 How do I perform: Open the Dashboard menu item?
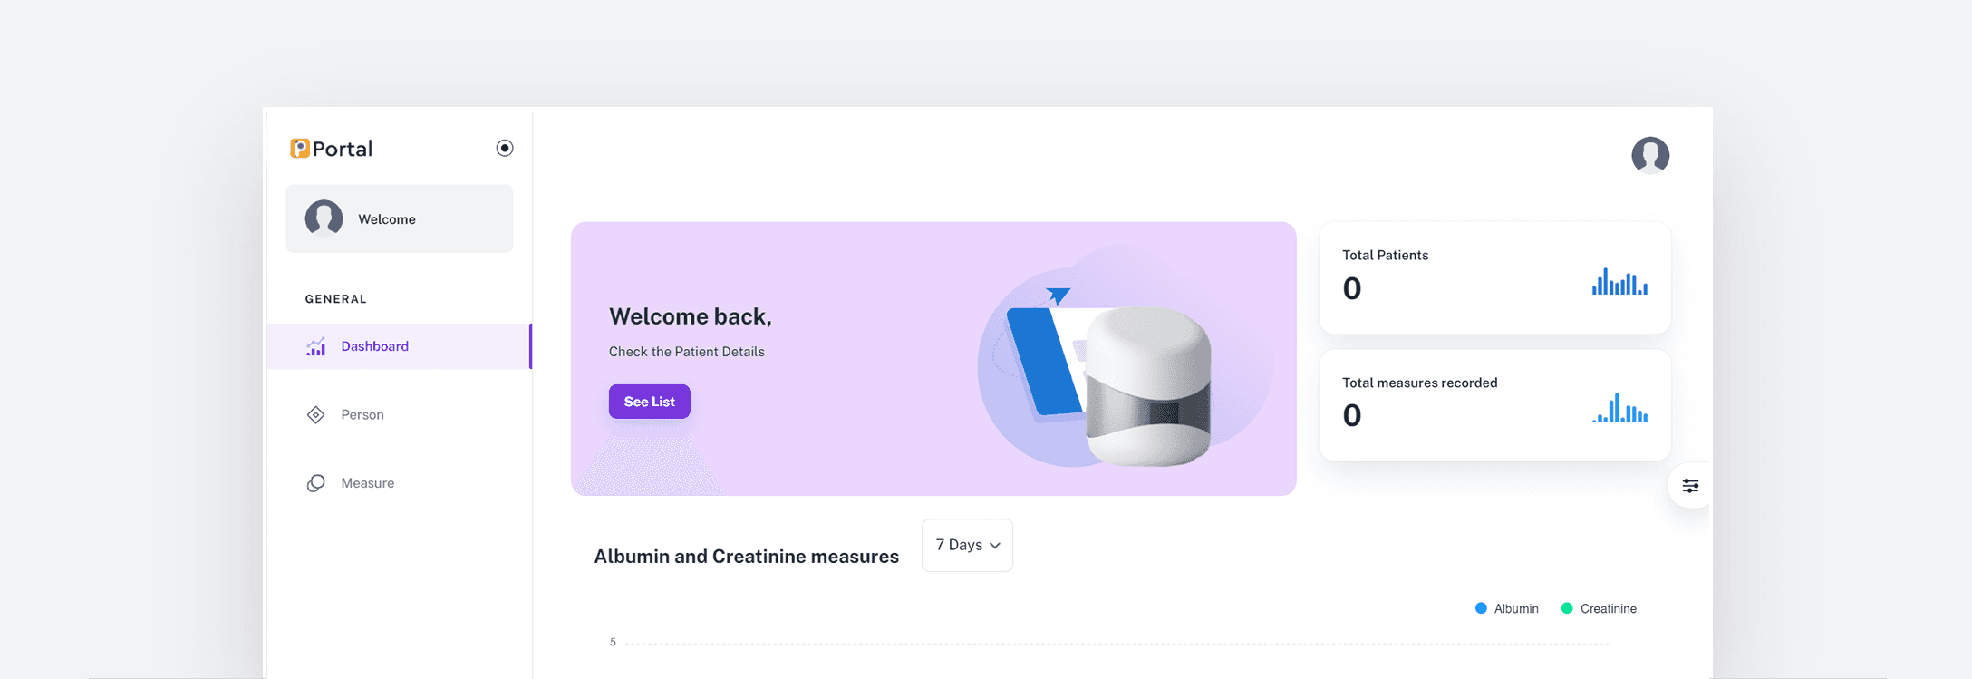pyautogui.click(x=374, y=346)
